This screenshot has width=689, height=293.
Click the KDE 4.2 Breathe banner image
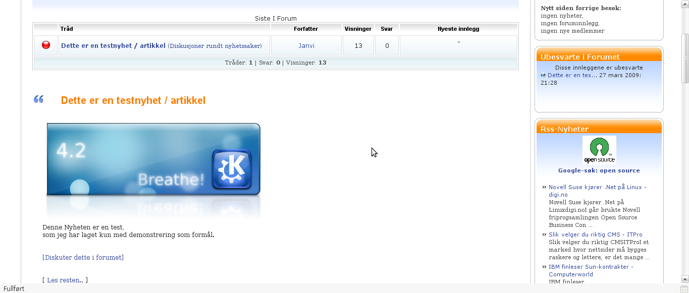click(153, 160)
